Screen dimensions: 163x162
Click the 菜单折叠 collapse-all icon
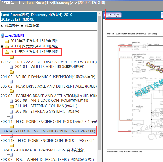pos(22,25)
